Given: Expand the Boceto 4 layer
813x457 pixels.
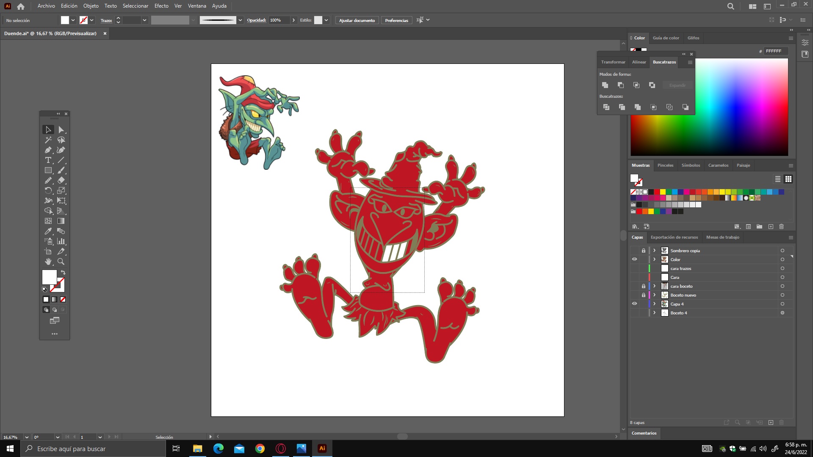Looking at the screenshot, I should [x=654, y=313].
